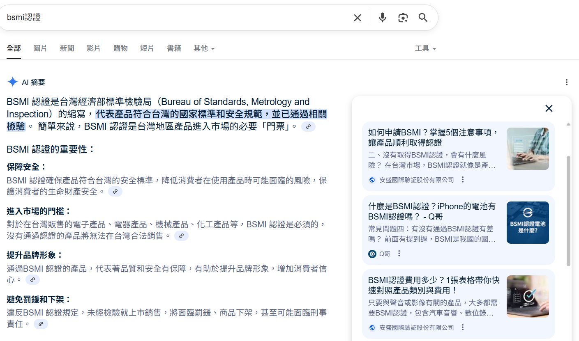Image resolution: width=579 pixels, height=341 pixels.
Task: Open article 什麼是BSMI認證？iPhone的電池有BSMI認證嗎
Action: tap(432, 211)
